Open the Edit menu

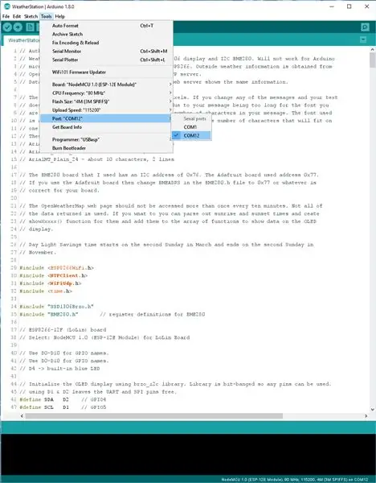(x=17, y=16)
